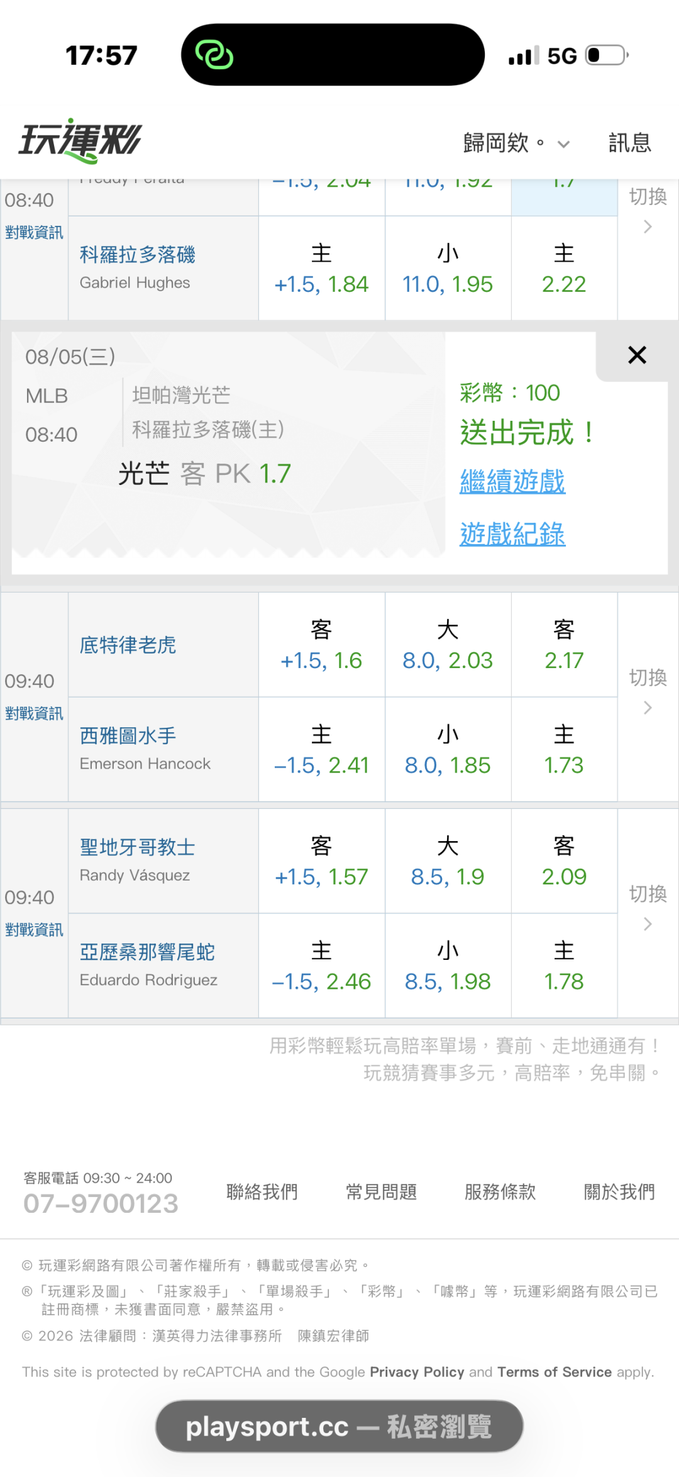
Task: Tap the playsport.cc private browsing address pill
Action: click(339, 1426)
